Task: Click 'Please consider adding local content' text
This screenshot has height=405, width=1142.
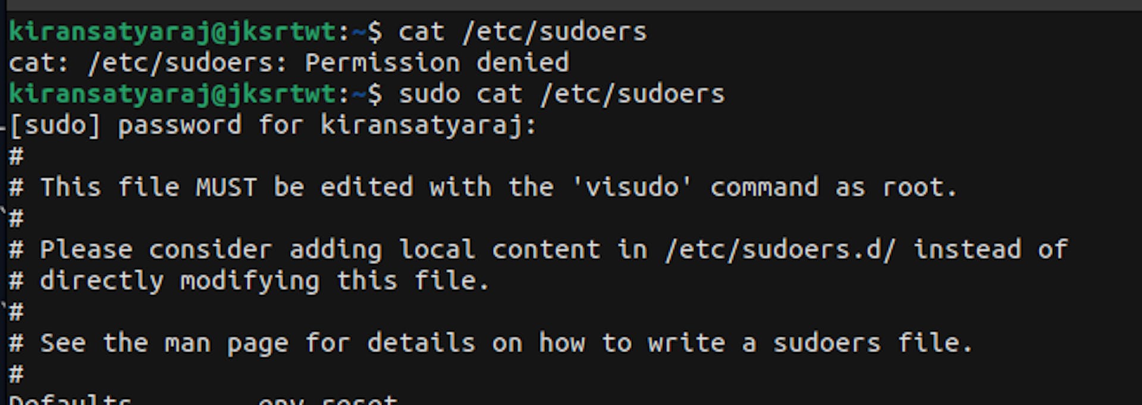Action: tap(320, 250)
